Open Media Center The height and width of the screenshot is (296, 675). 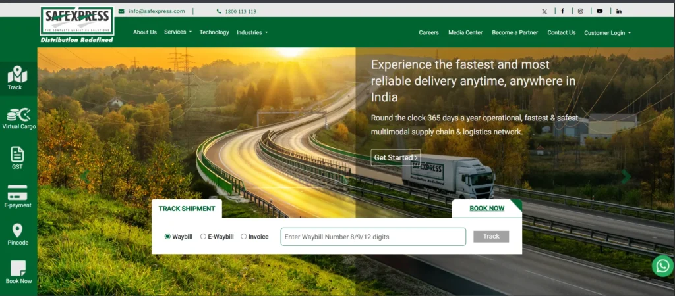[x=465, y=33]
